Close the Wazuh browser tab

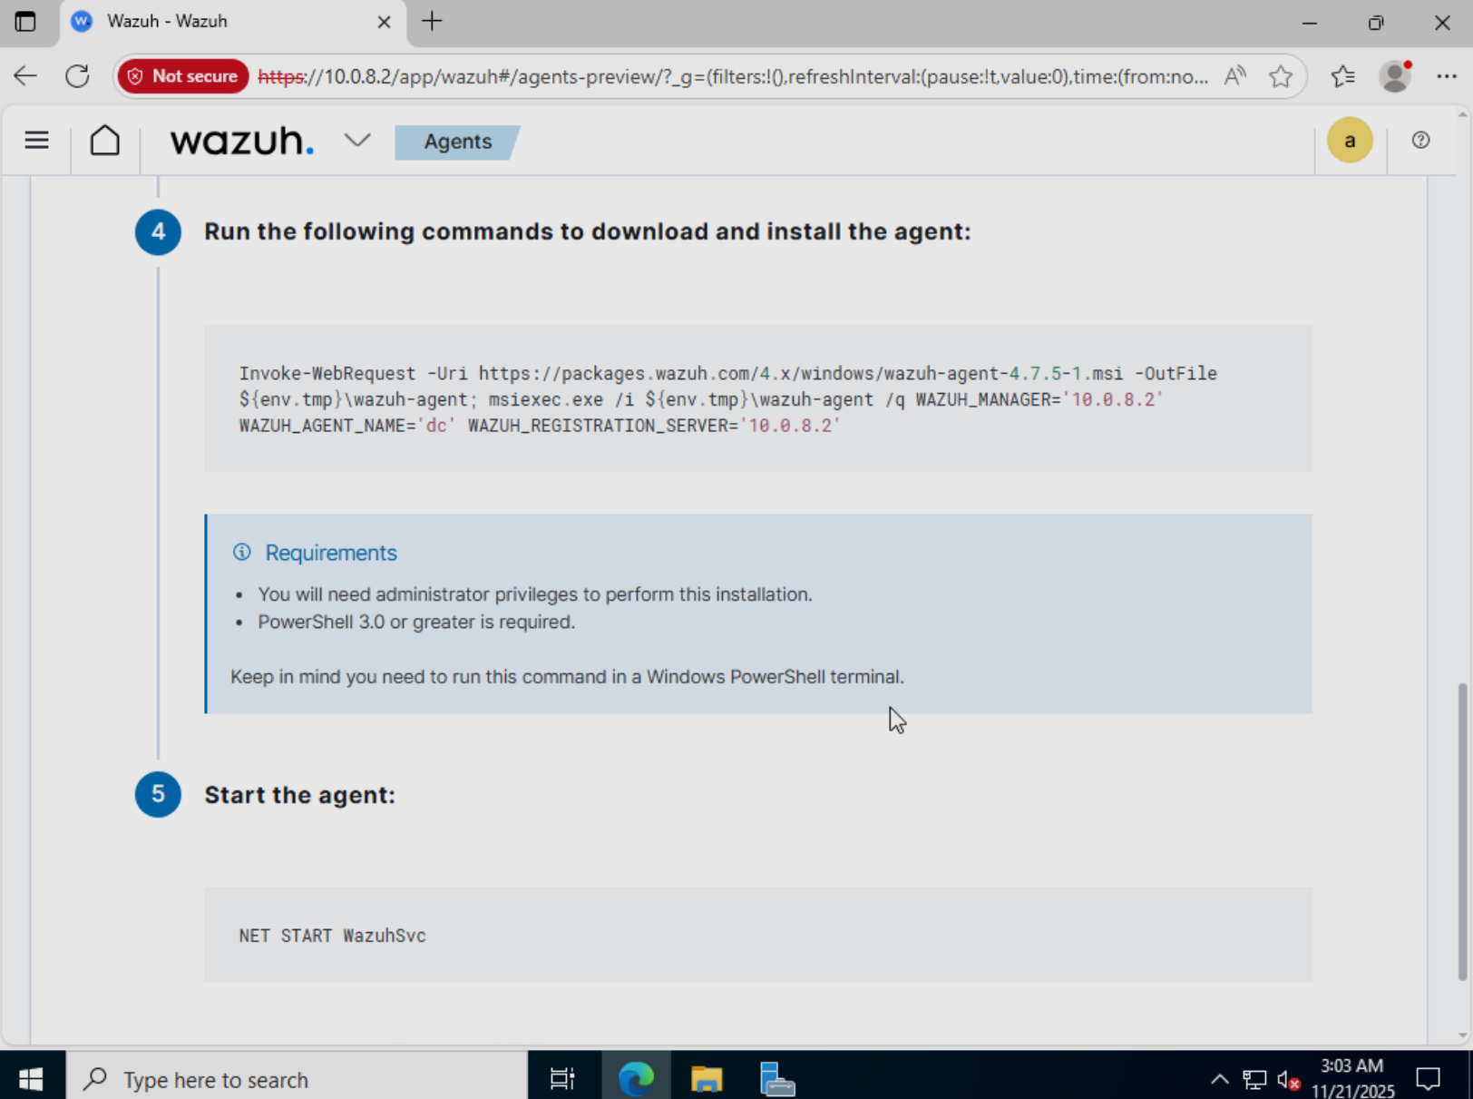click(384, 22)
